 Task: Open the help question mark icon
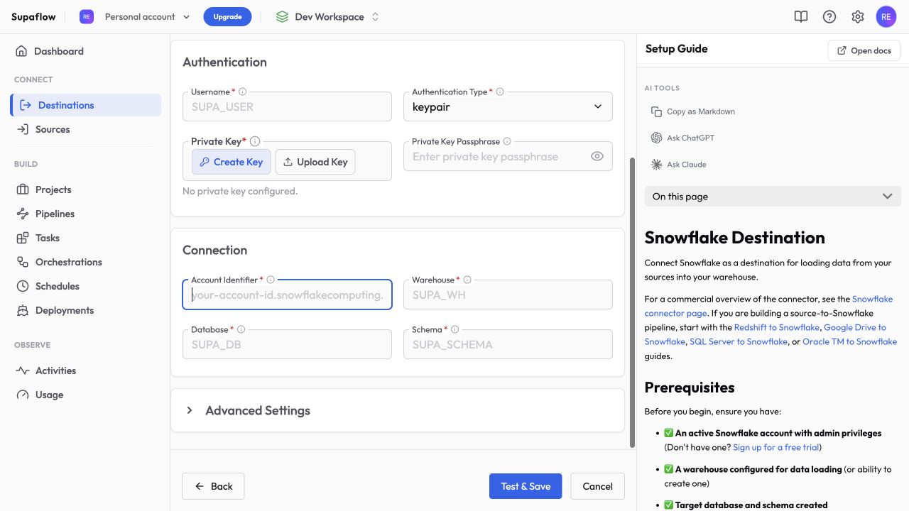pos(829,17)
